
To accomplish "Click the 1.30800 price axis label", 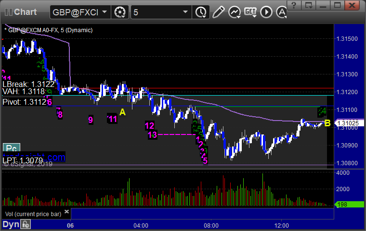I will click(x=347, y=163).
